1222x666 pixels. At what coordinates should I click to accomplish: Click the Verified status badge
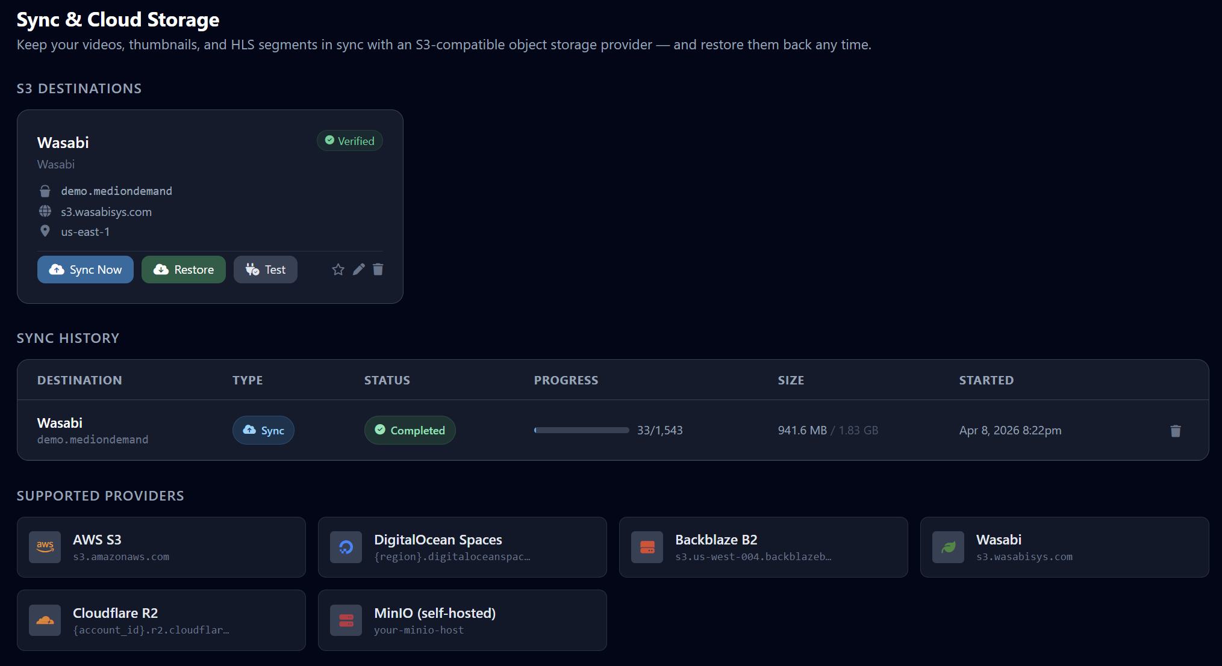tap(350, 141)
